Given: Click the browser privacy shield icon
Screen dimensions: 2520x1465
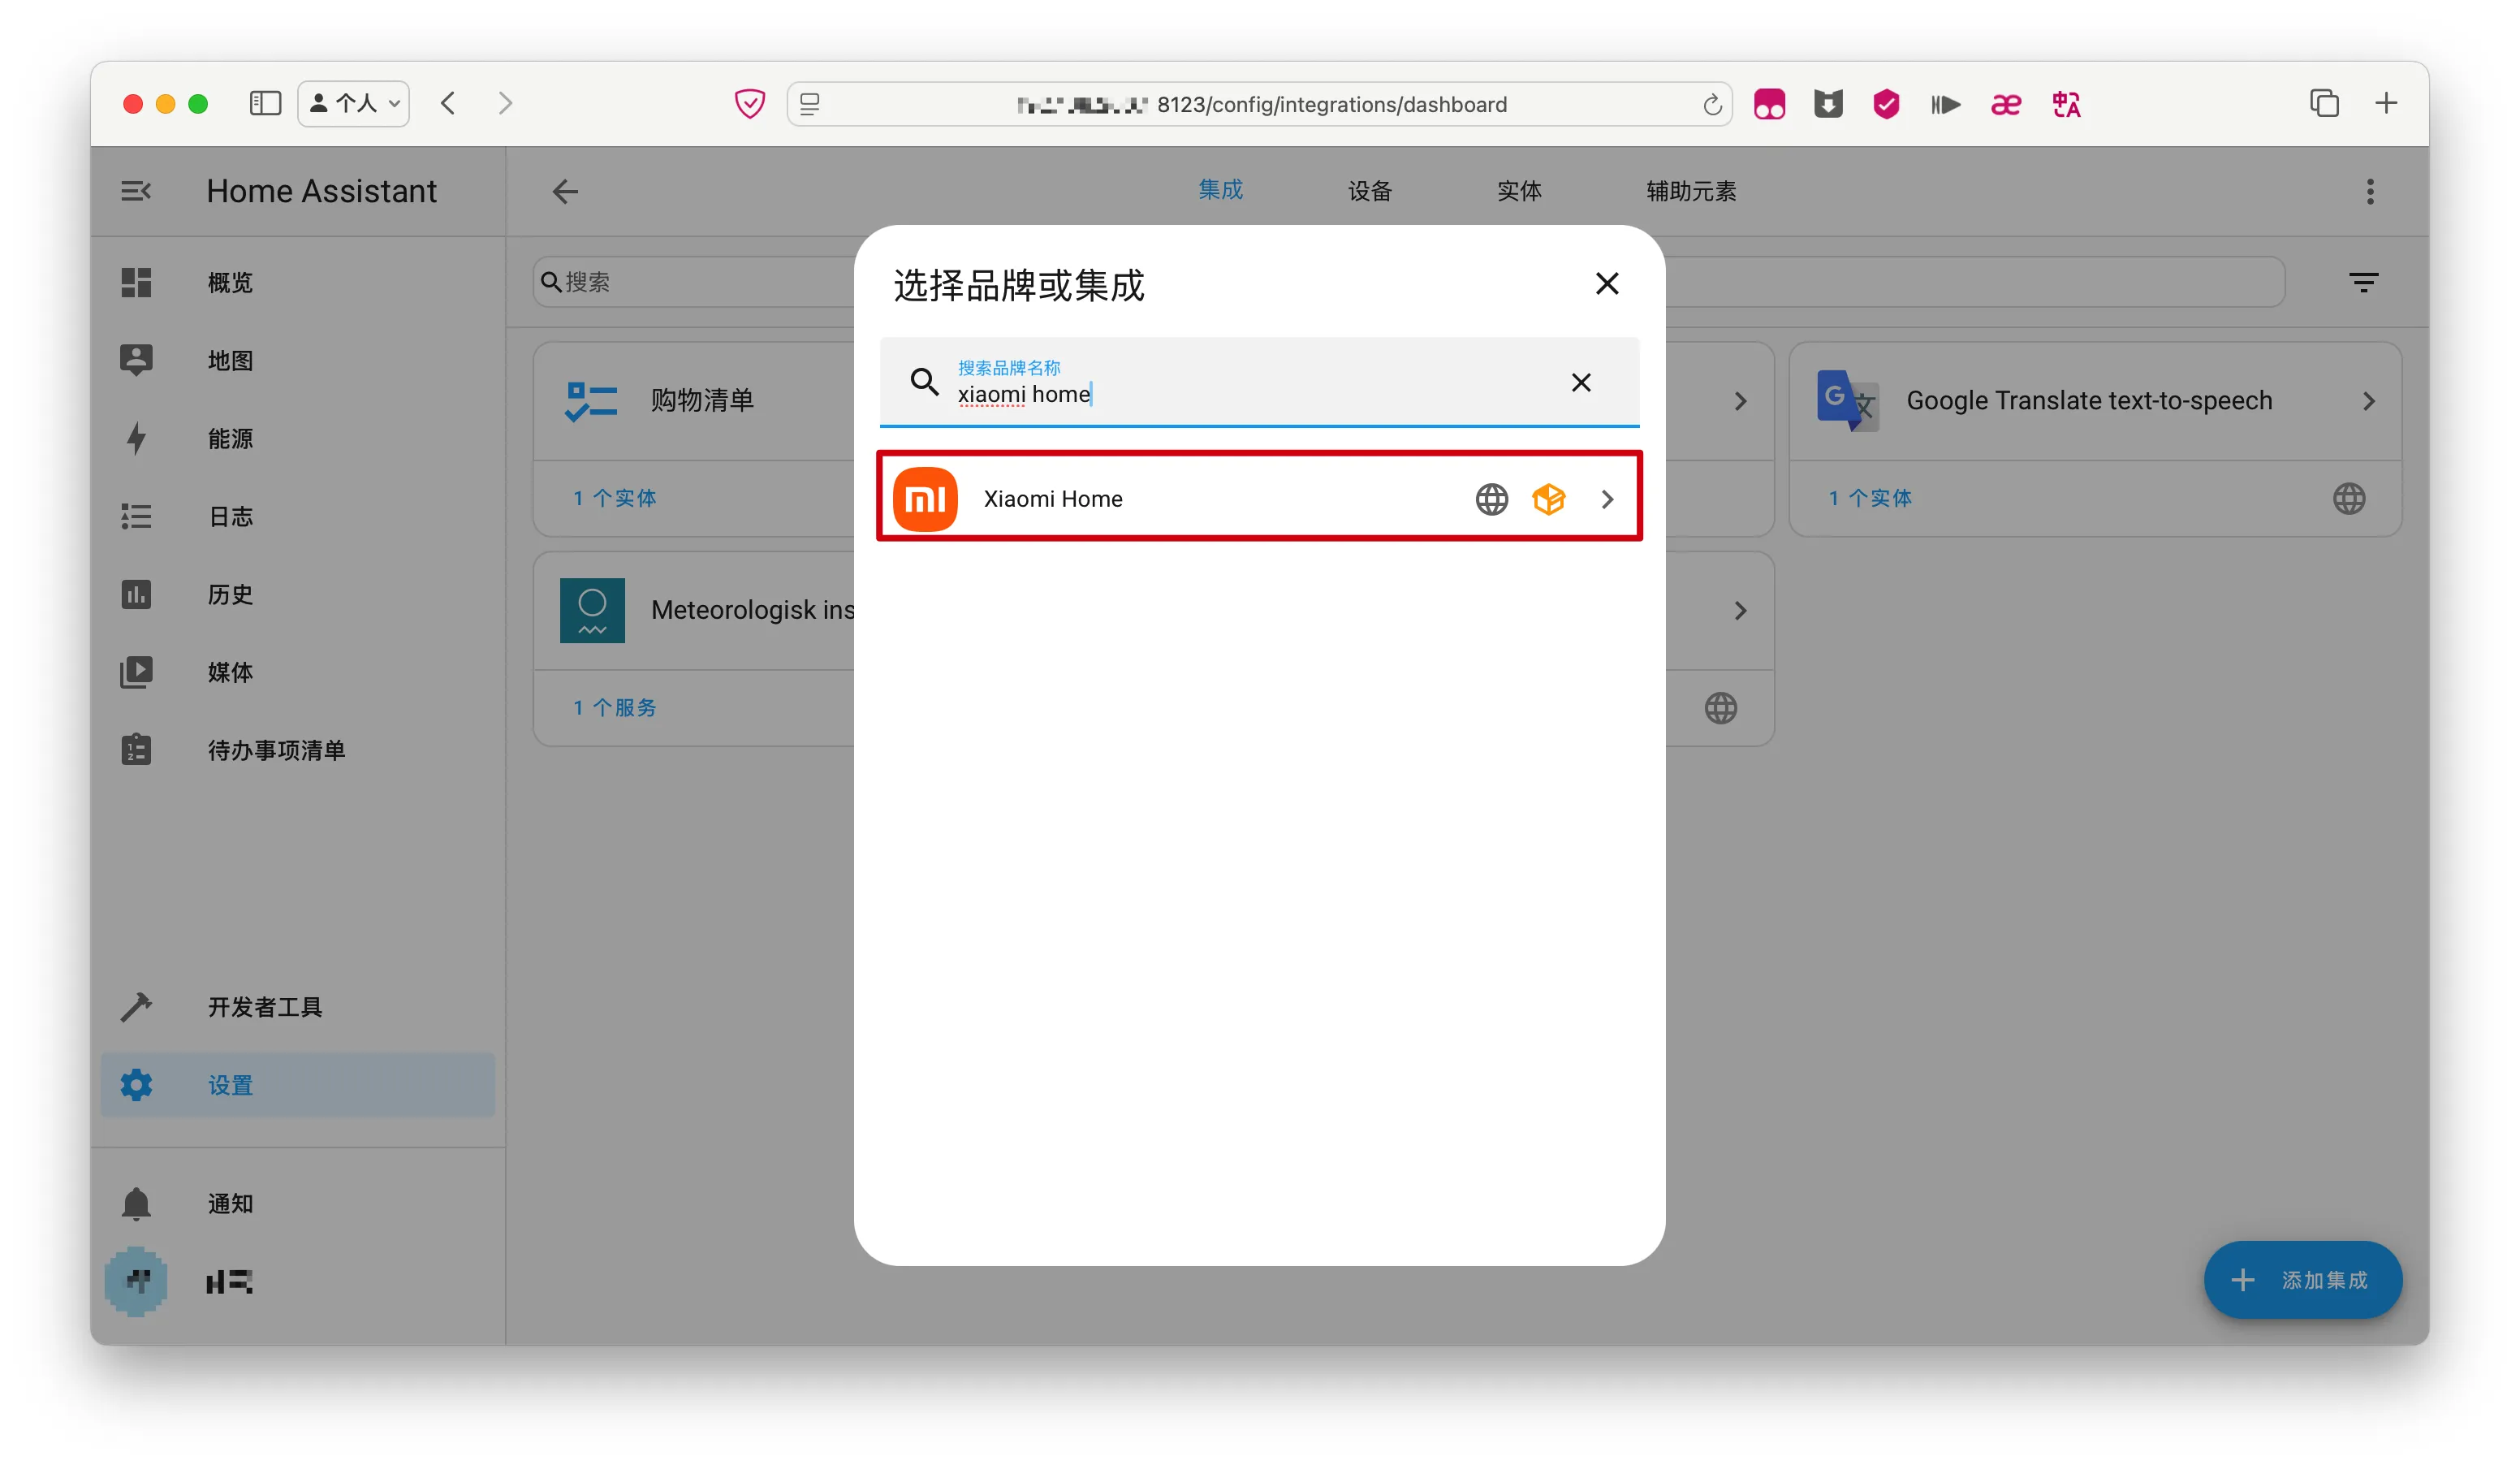Looking at the screenshot, I should pos(750,104).
